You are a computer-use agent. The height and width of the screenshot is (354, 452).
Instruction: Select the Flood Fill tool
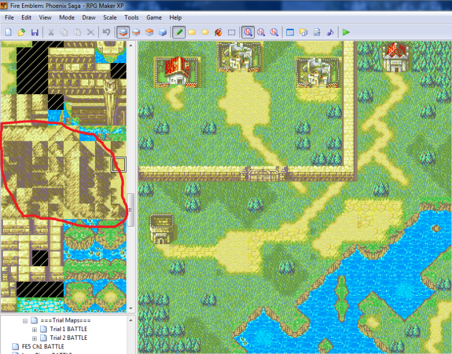[218, 32]
